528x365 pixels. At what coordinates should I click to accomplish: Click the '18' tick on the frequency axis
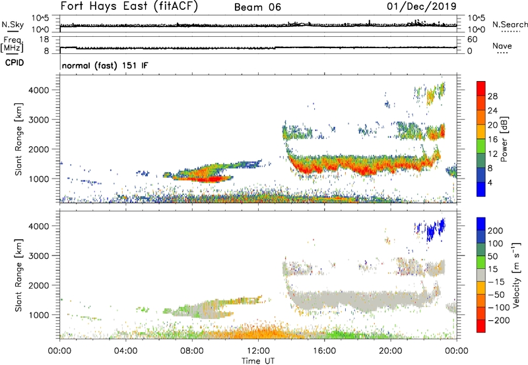[44, 40]
